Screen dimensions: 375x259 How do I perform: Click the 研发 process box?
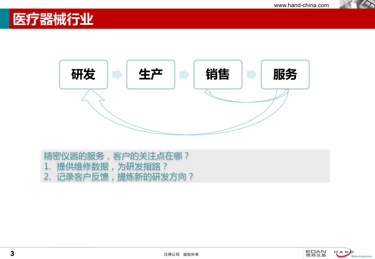pyautogui.click(x=83, y=74)
